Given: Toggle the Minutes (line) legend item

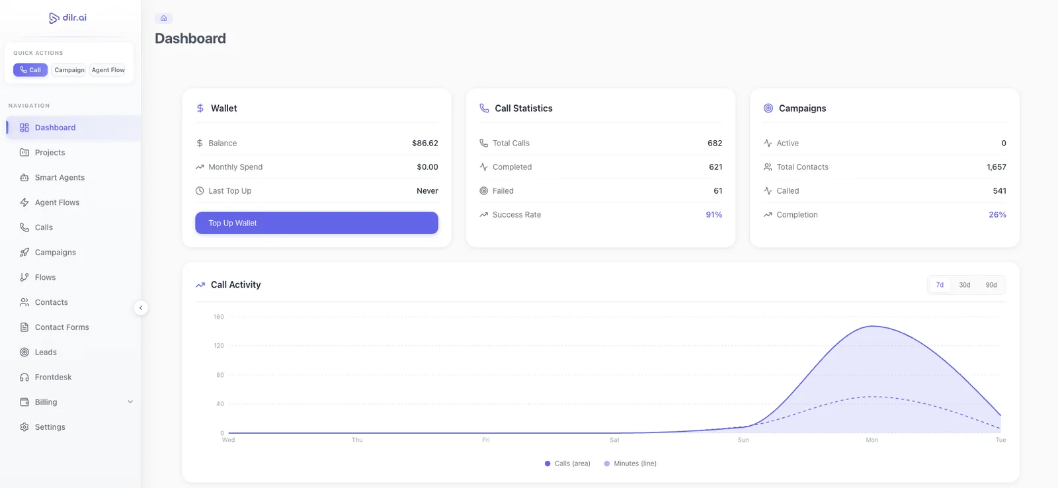Looking at the screenshot, I should pyautogui.click(x=630, y=464).
